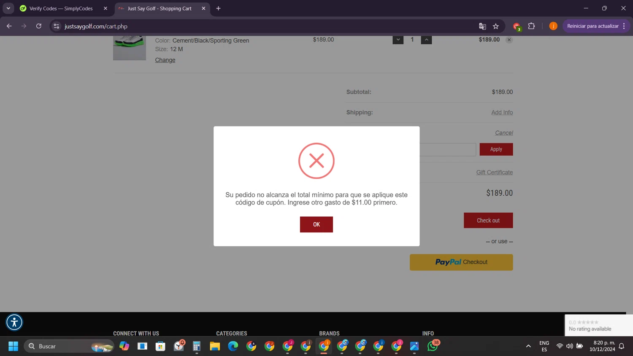633x356 pixels.
Task: Open the notifications bell
Action: 622,346
